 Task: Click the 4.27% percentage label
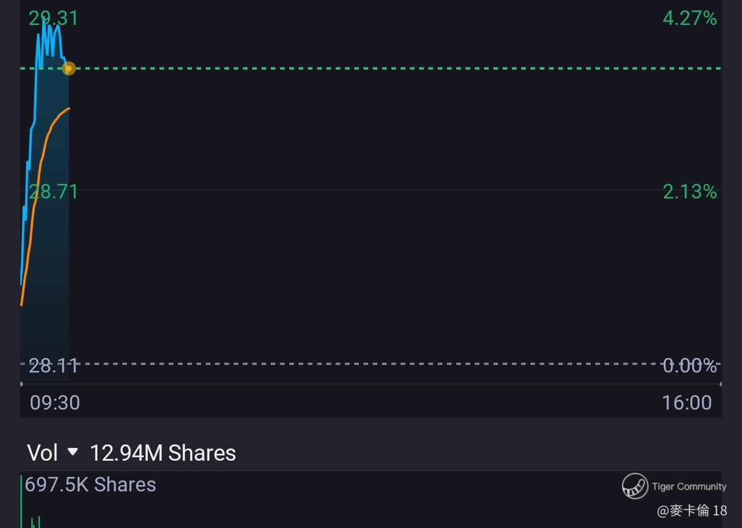(690, 18)
